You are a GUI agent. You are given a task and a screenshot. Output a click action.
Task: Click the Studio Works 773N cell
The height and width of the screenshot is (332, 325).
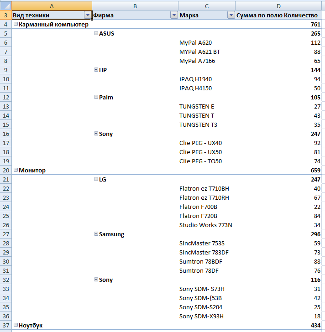207,225
